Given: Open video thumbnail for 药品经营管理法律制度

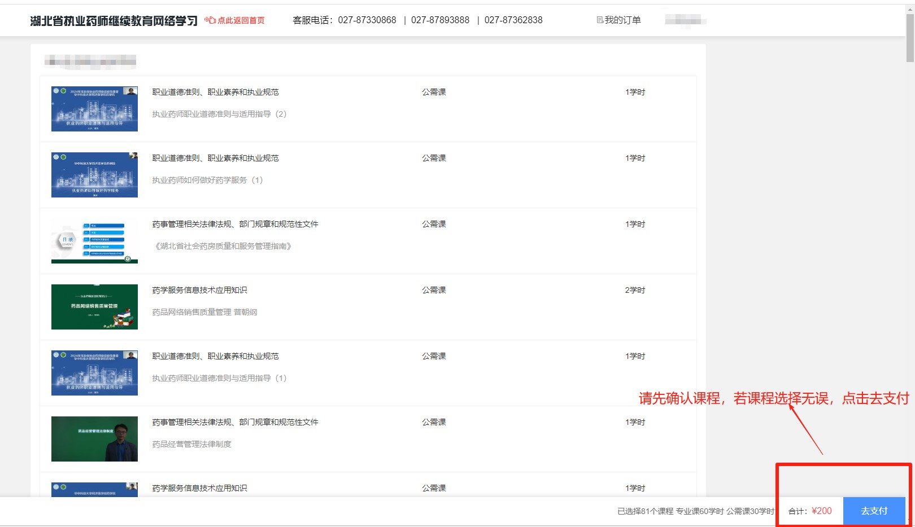Looking at the screenshot, I should pos(94,439).
